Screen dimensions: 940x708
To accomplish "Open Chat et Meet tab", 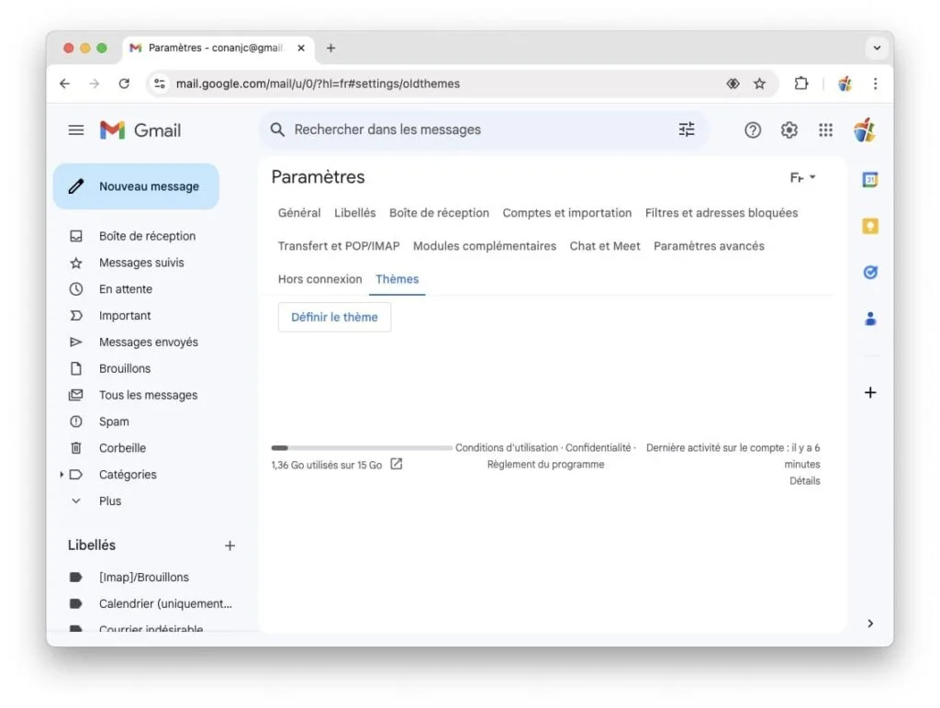I will [x=605, y=246].
